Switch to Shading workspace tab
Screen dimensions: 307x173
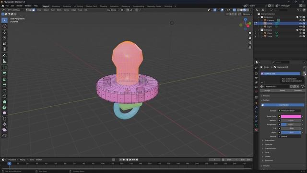pos(104,6)
